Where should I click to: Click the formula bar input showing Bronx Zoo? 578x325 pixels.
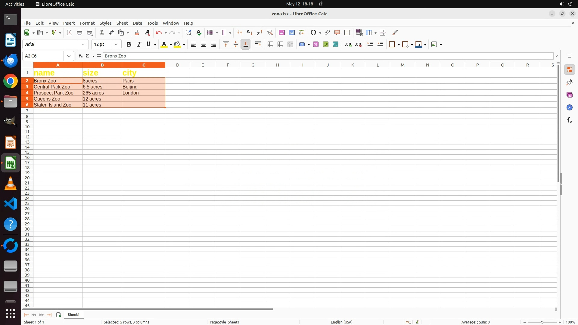(301, 56)
